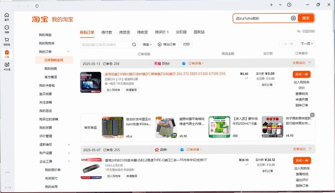Click 申请售后 on the Nikon Z30 order

(131, 90)
